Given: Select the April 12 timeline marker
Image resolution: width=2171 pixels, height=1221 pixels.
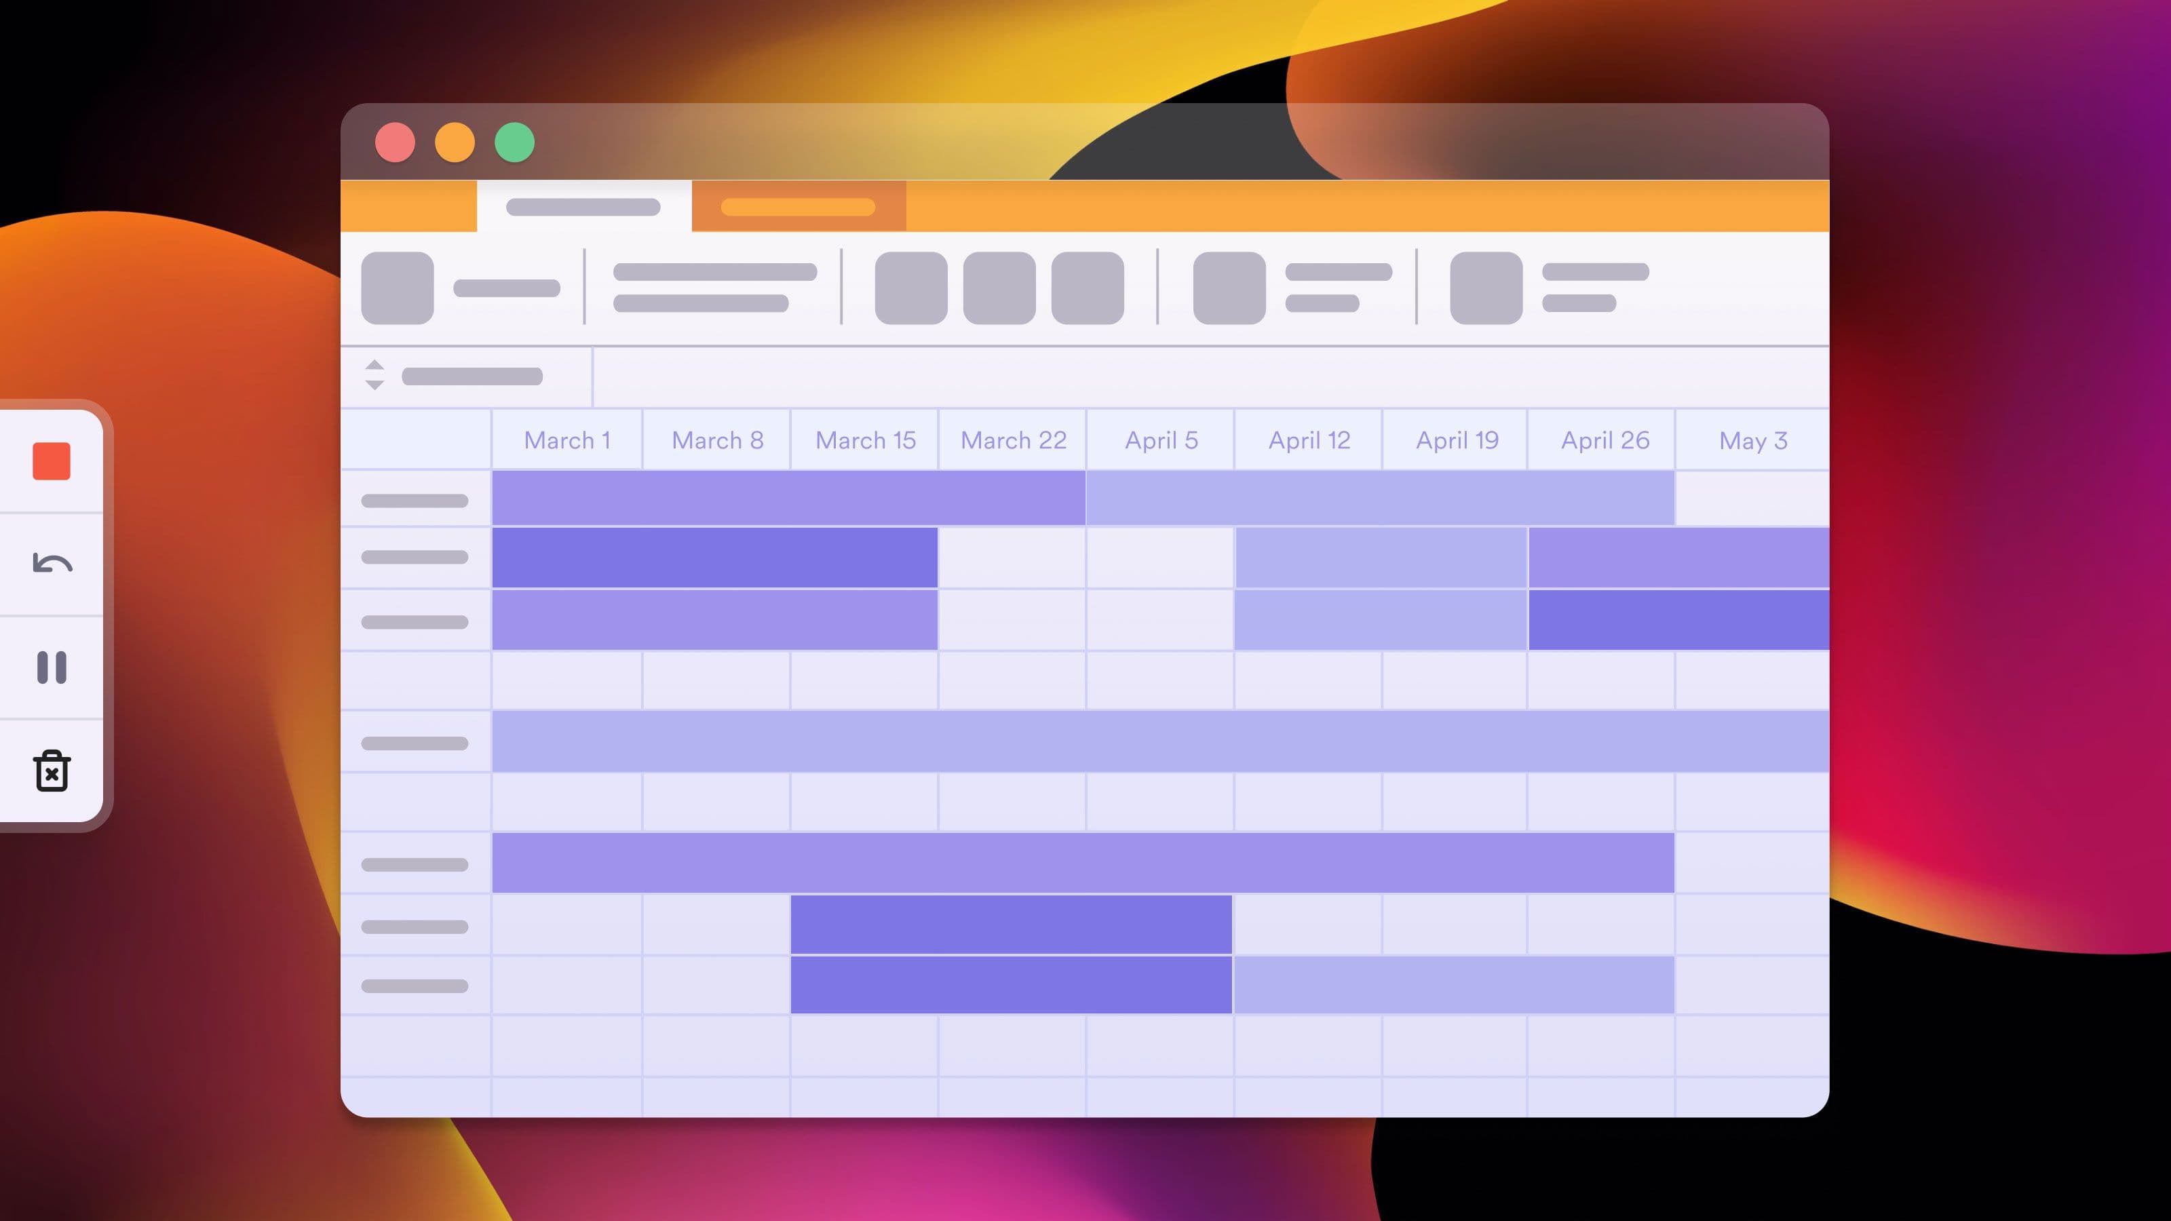Looking at the screenshot, I should [1309, 440].
